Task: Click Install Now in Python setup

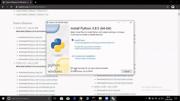Action: tap(80, 40)
